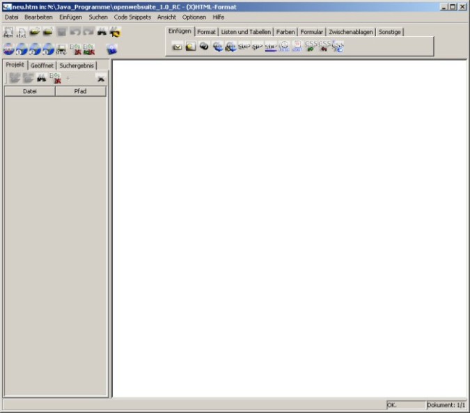Viewport: 470px width, 413px height.
Task: Click the search-and-replace binoculars icon
Action: [x=116, y=31]
